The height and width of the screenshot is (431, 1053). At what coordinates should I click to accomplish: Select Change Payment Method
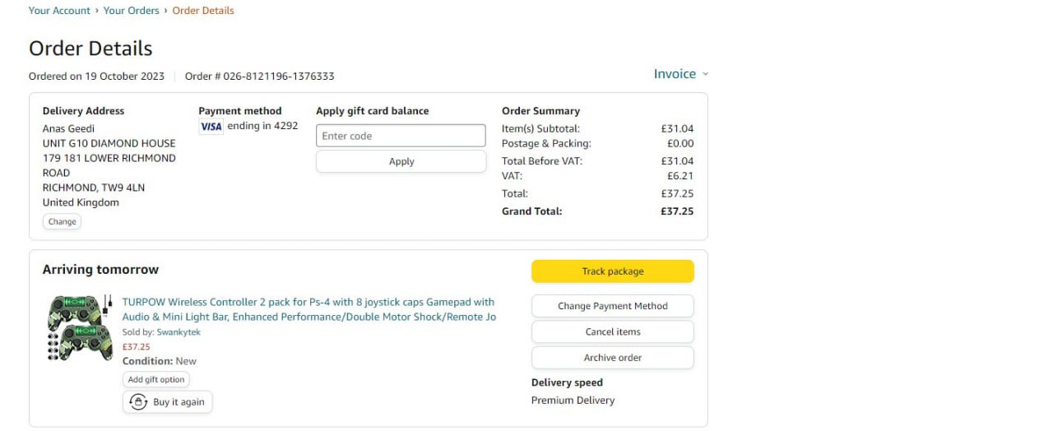click(612, 306)
